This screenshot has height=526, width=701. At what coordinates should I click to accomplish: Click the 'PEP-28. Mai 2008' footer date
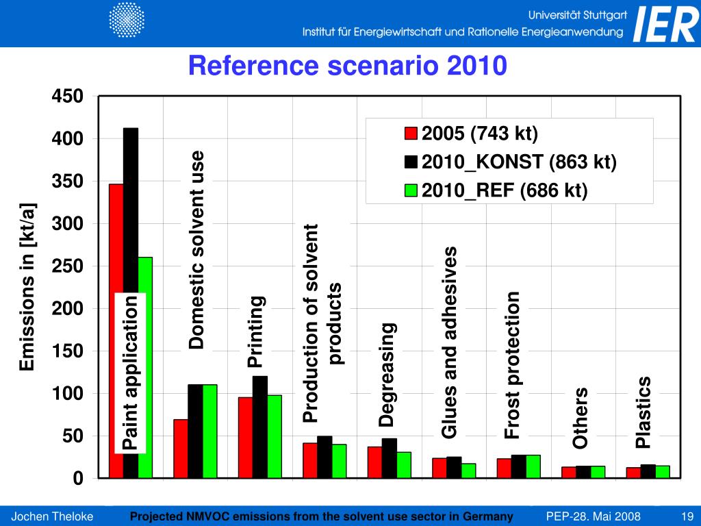tap(594, 516)
